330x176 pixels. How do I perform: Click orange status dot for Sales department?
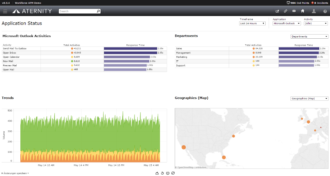(254, 49)
